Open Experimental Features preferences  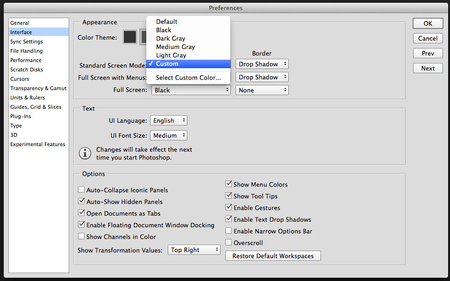tap(39, 144)
